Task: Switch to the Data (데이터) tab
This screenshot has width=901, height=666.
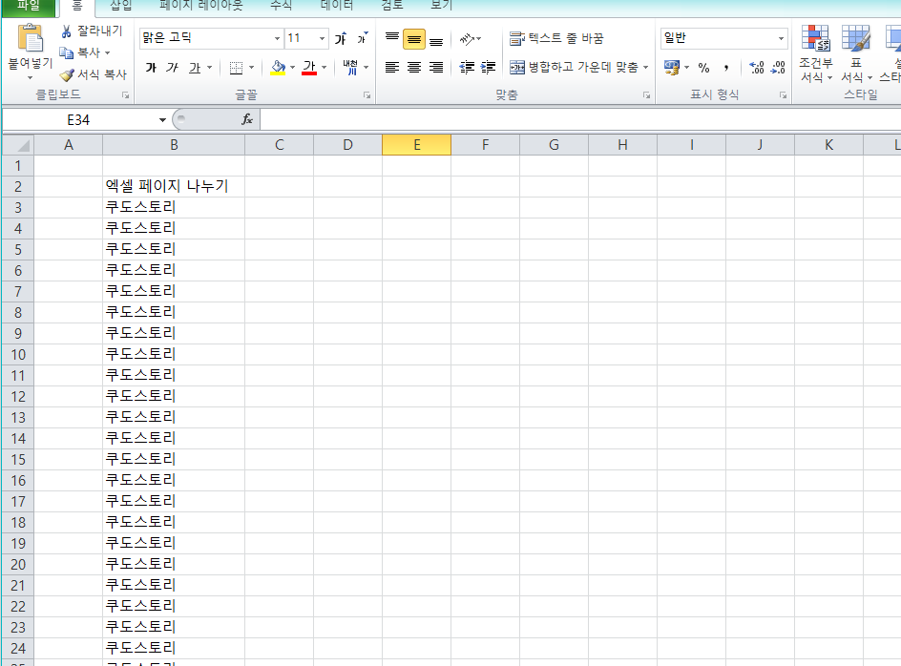Action: 336,7
